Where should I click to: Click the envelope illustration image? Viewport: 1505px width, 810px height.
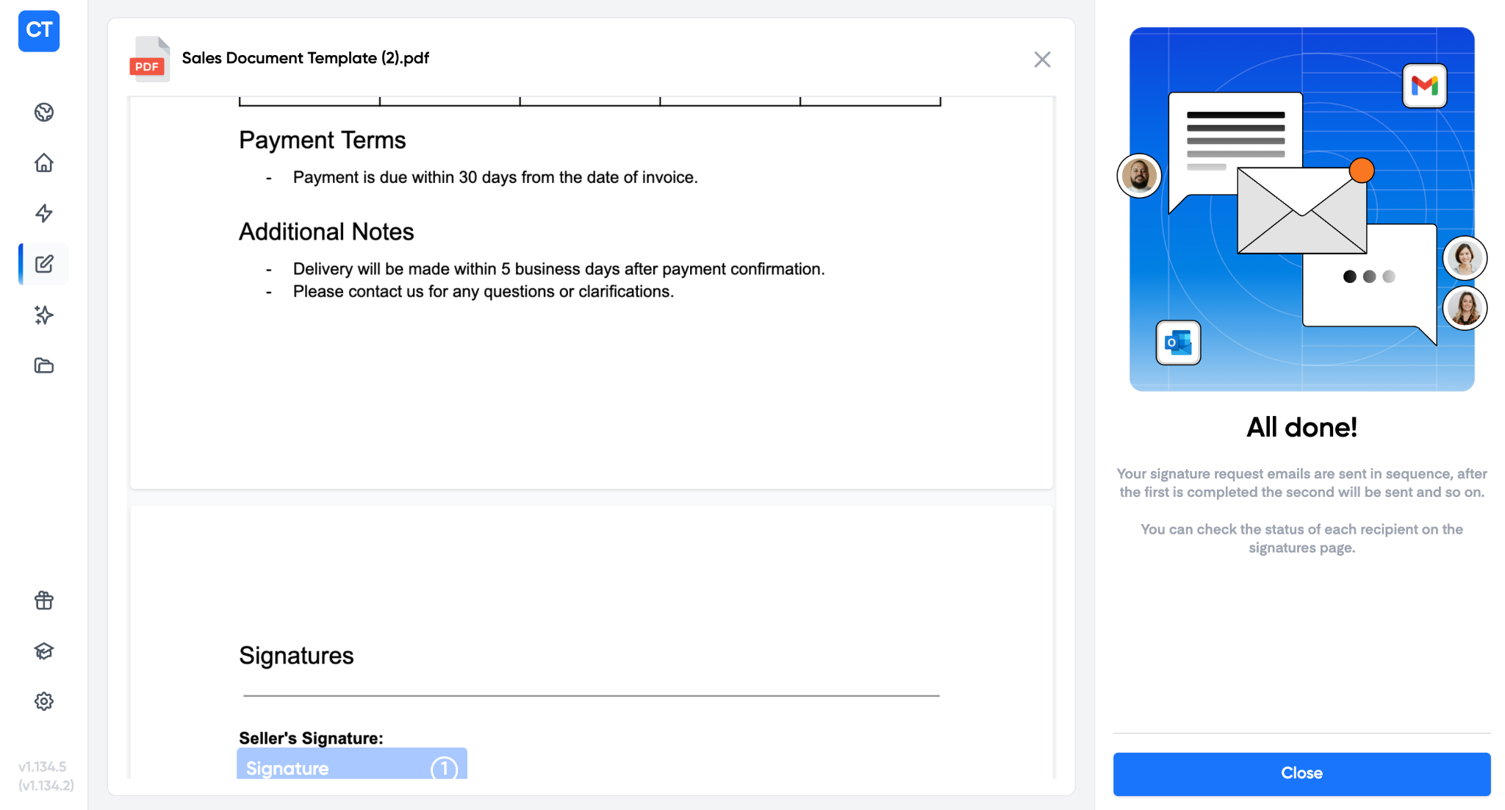pos(1301,211)
